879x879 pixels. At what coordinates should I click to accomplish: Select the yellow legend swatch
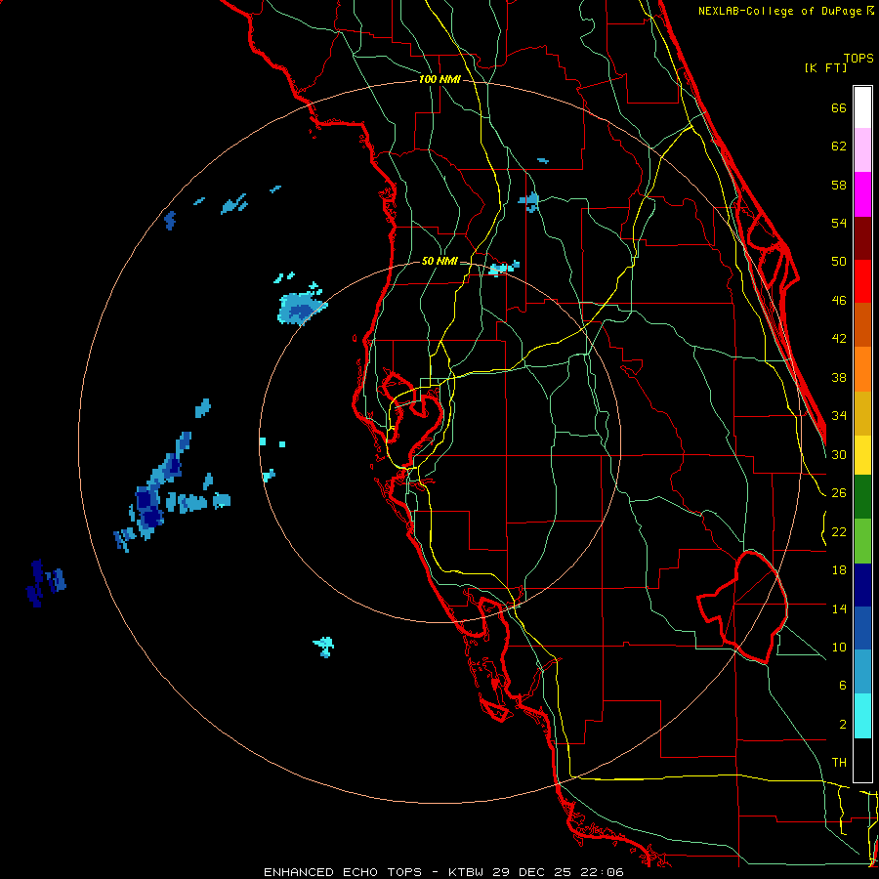pos(862,455)
